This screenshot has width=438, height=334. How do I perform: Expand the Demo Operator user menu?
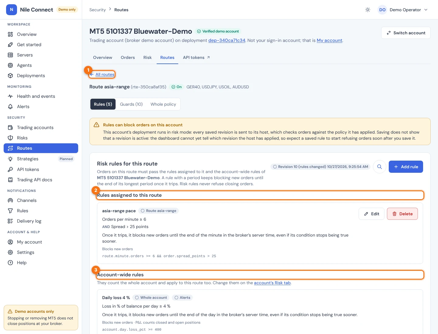pos(403,10)
